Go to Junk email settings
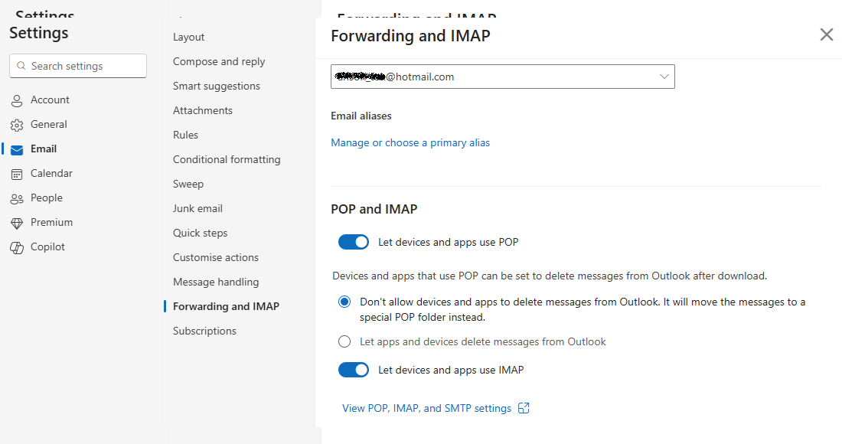 (197, 209)
